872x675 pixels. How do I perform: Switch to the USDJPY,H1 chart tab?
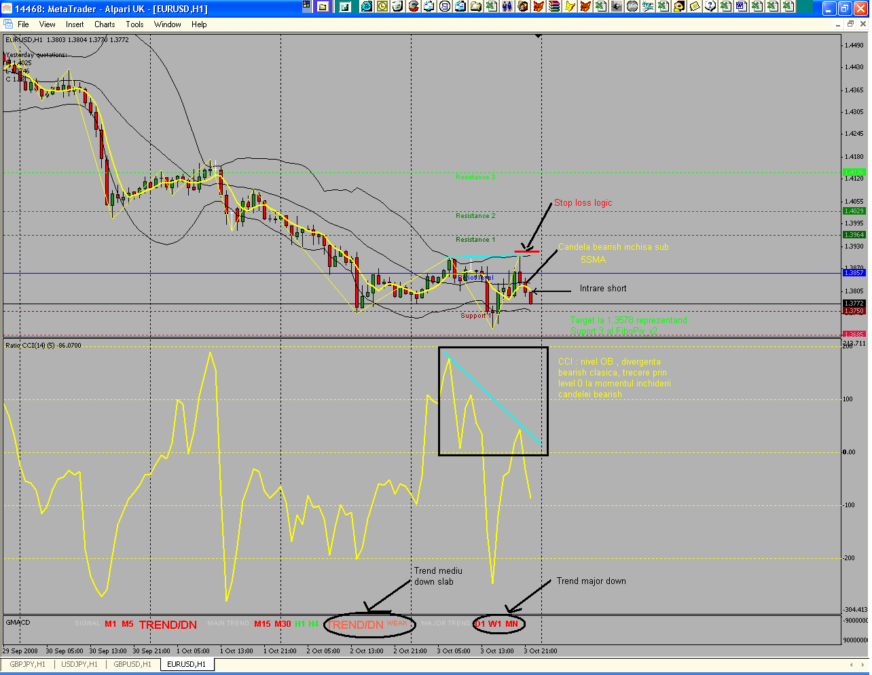(79, 664)
